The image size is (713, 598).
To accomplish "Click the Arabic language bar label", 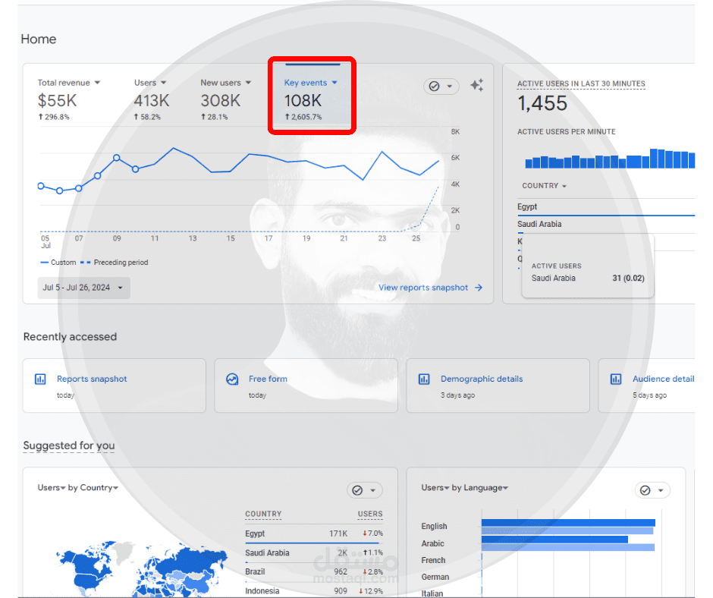I will (x=432, y=543).
